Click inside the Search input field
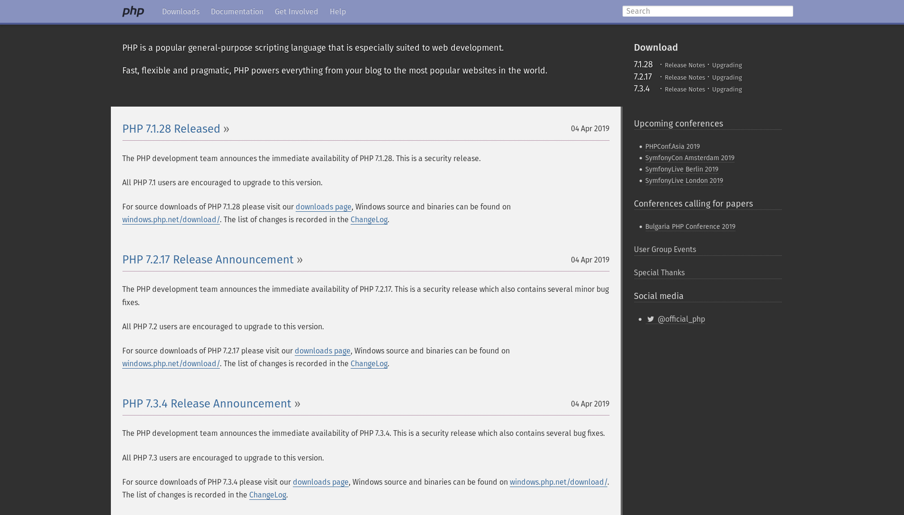Viewport: 904px width, 515px height. point(708,11)
